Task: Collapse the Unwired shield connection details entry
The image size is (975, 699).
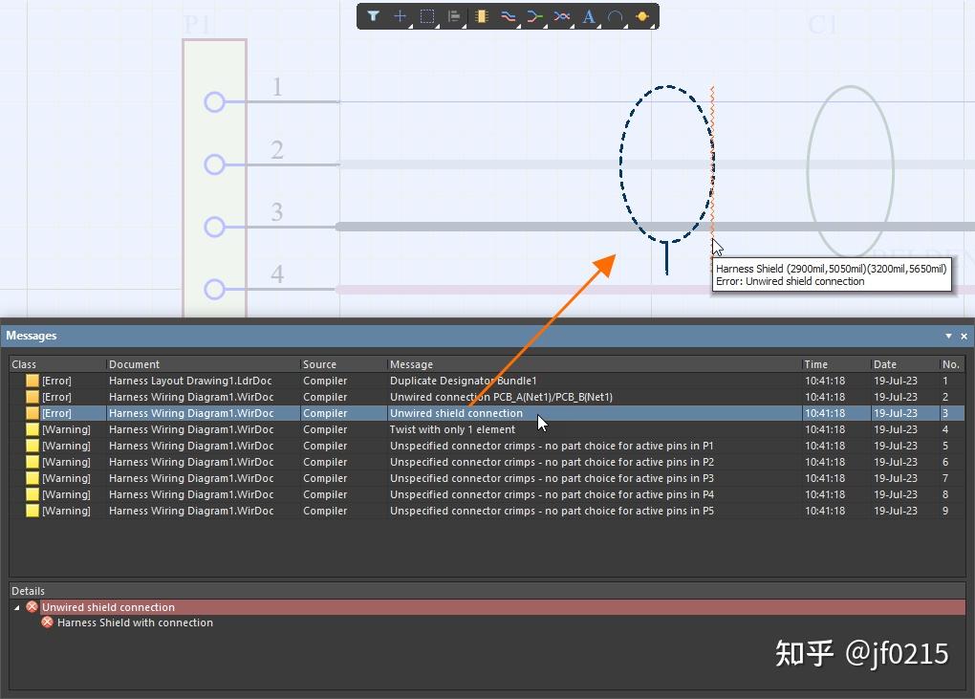Action: pos(14,607)
